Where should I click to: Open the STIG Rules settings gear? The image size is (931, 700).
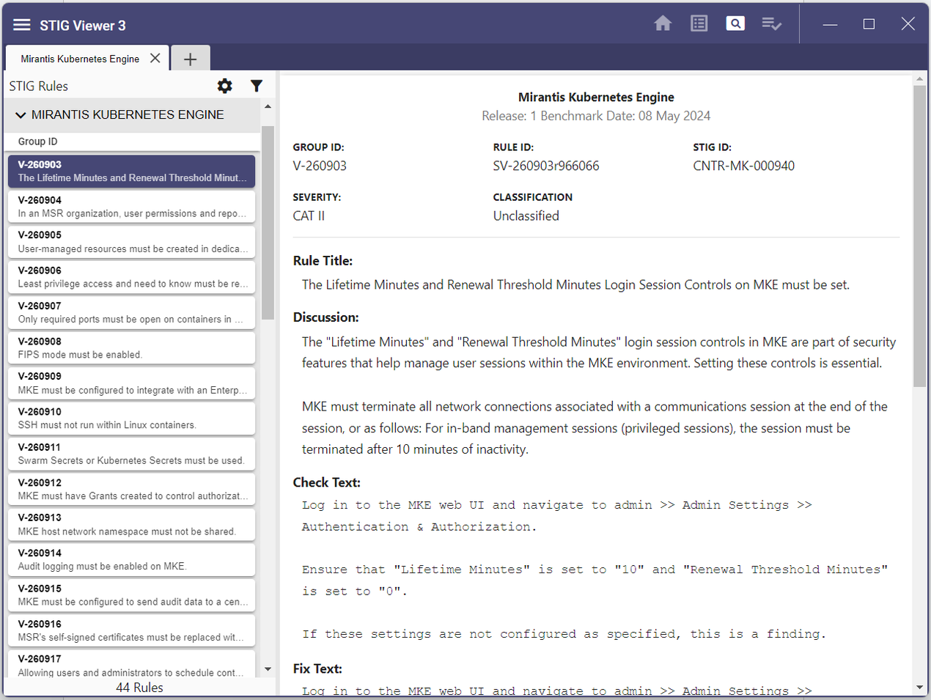224,86
